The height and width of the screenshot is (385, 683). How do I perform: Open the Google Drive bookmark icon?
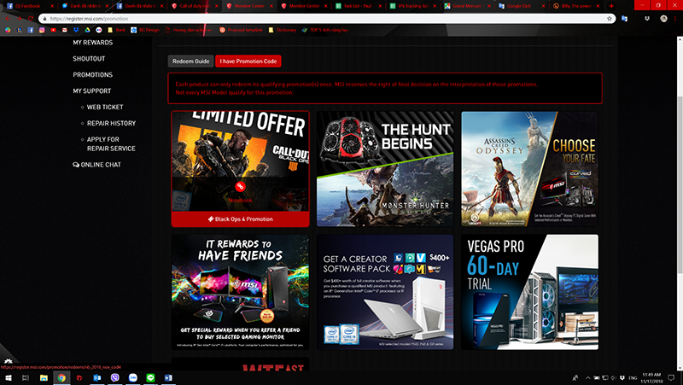click(x=87, y=30)
